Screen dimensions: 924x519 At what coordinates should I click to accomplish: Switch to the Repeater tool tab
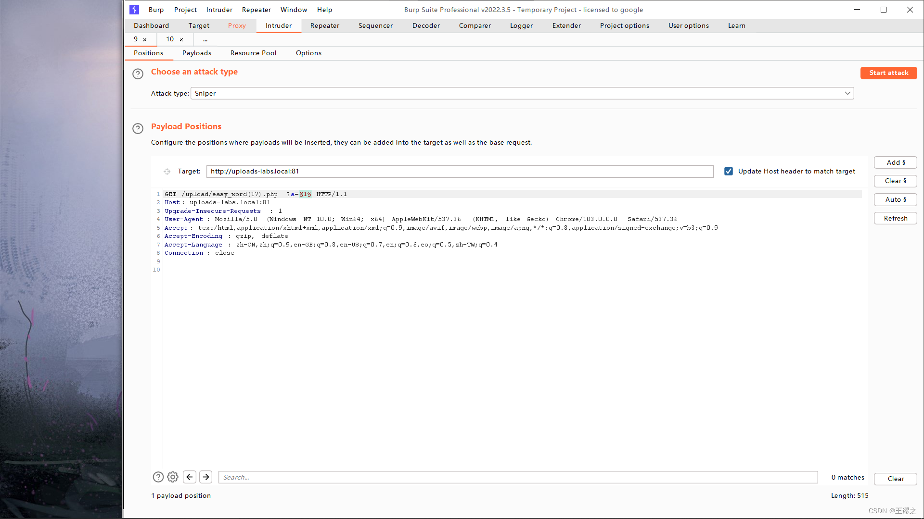(x=325, y=25)
